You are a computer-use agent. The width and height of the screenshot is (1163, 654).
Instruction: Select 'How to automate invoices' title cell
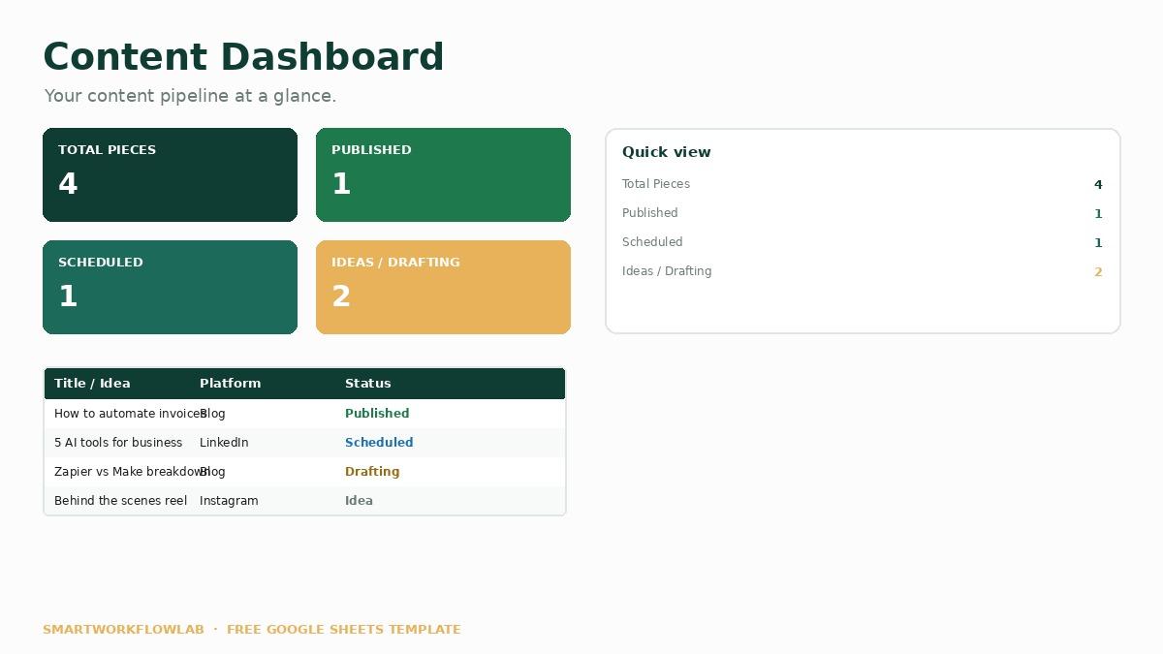130,414
